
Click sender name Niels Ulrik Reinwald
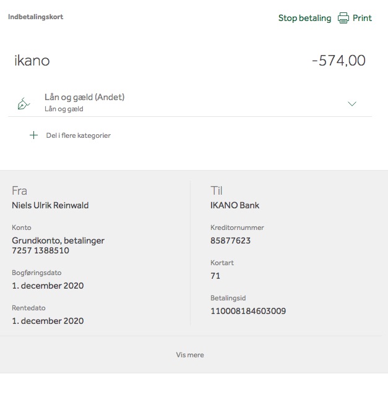coord(50,205)
